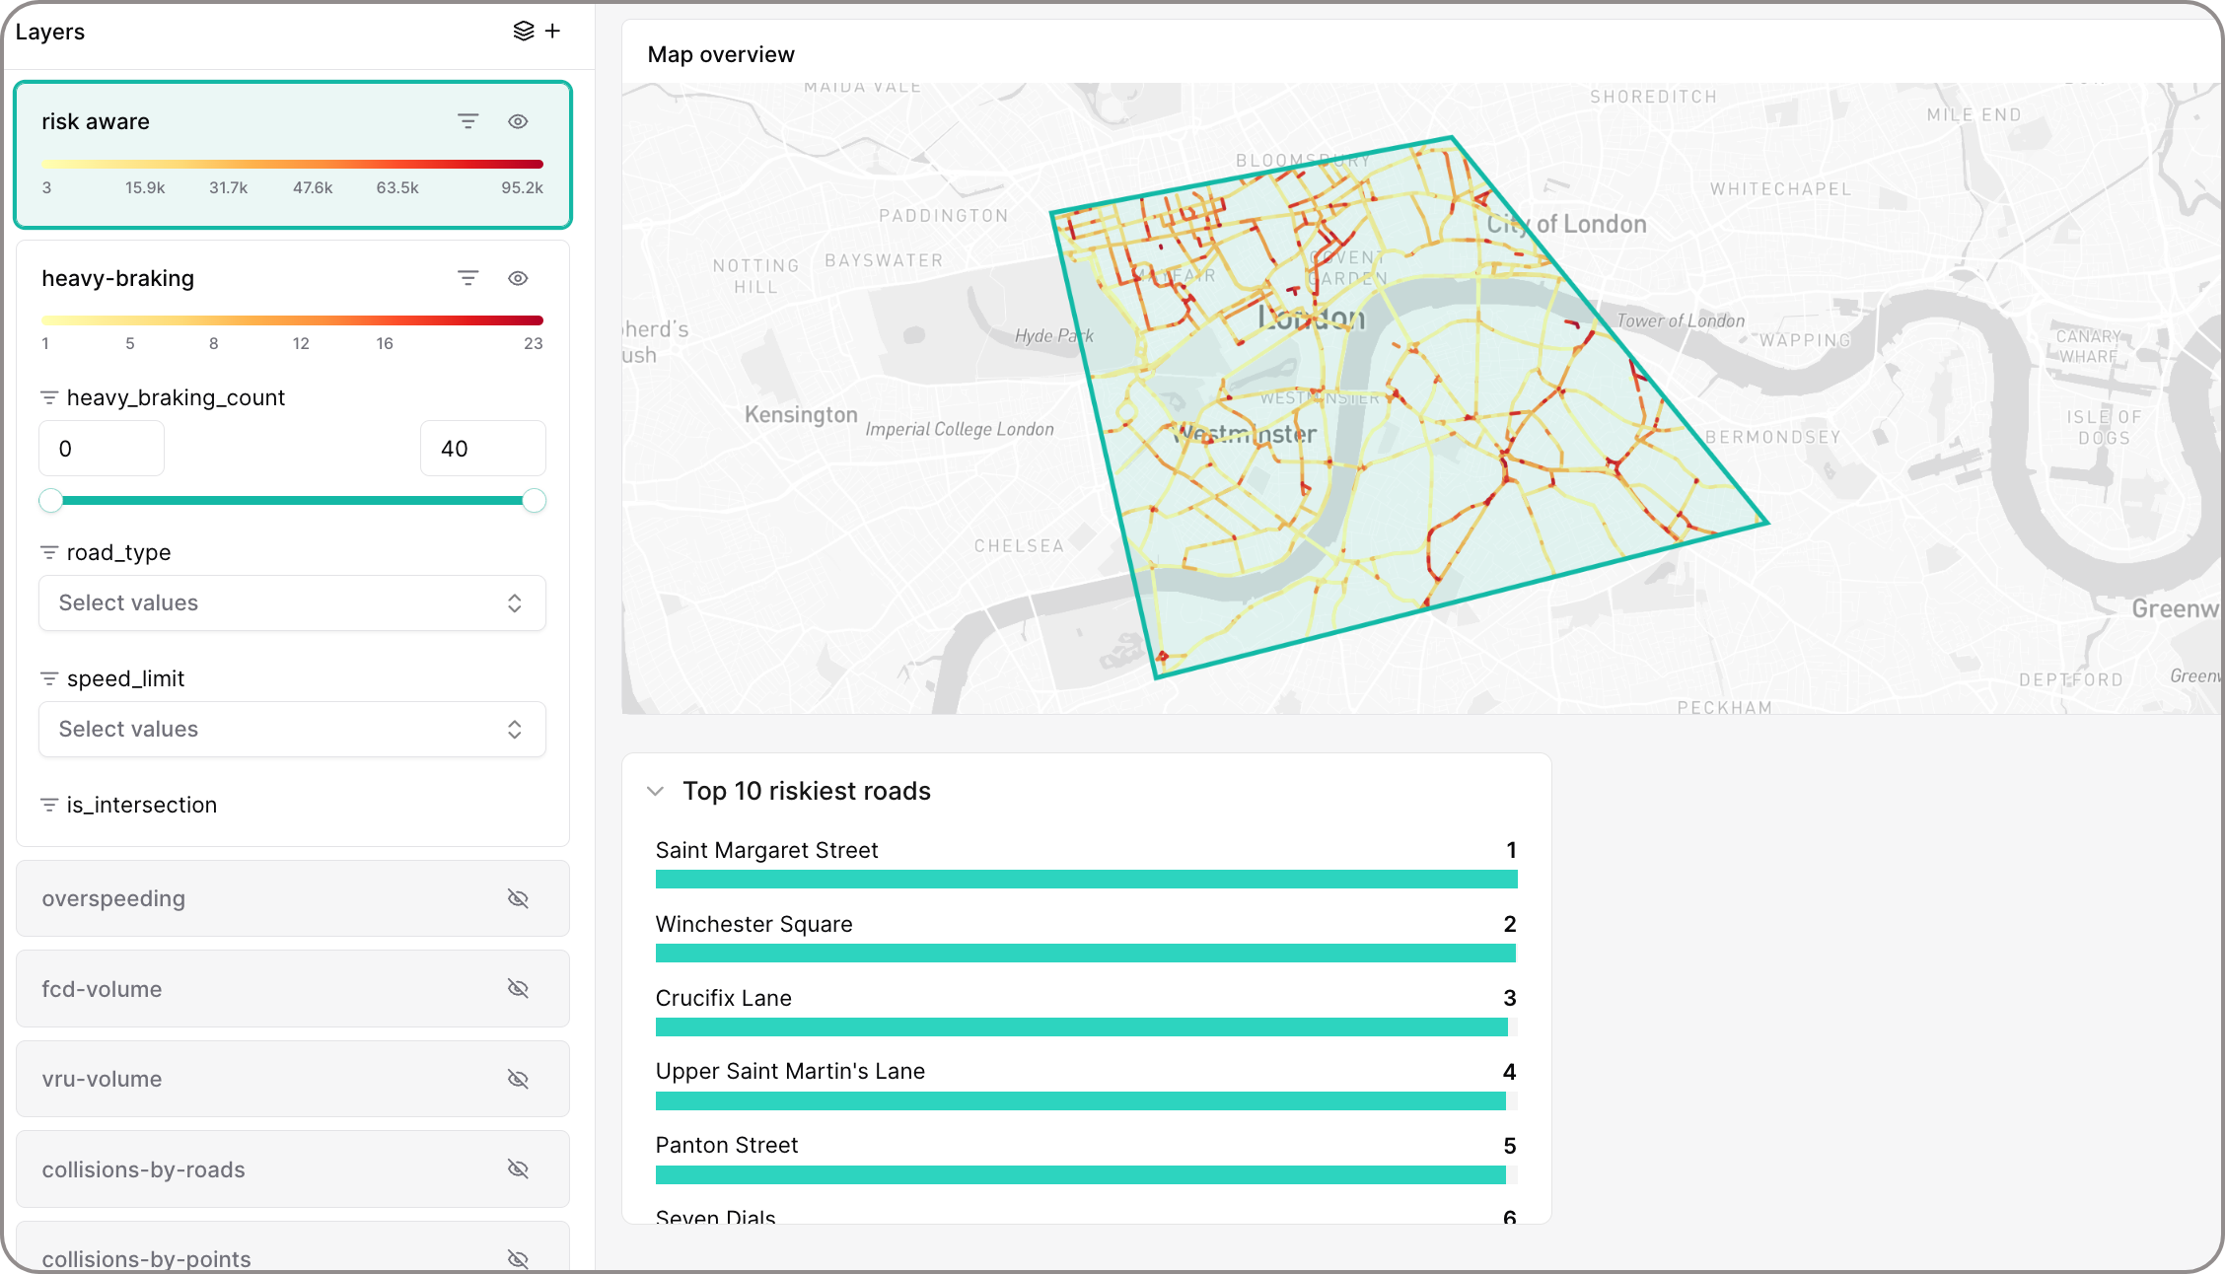The image size is (2225, 1274).
Task: Open filter icon on heavy-braking layer
Action: (468, 278)
